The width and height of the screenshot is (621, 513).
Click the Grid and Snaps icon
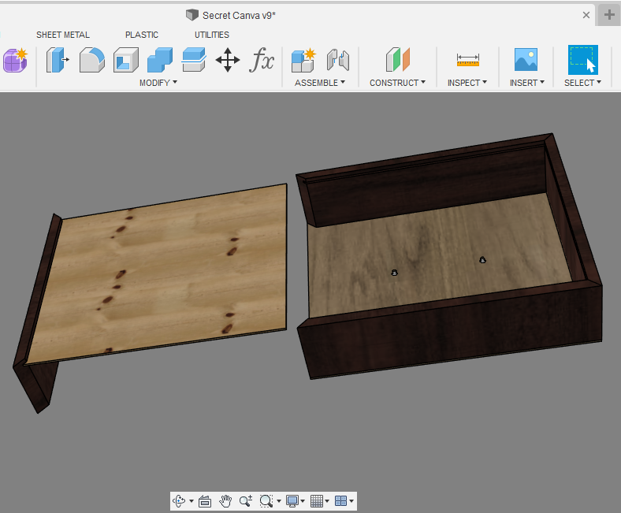tap(317, 501)
